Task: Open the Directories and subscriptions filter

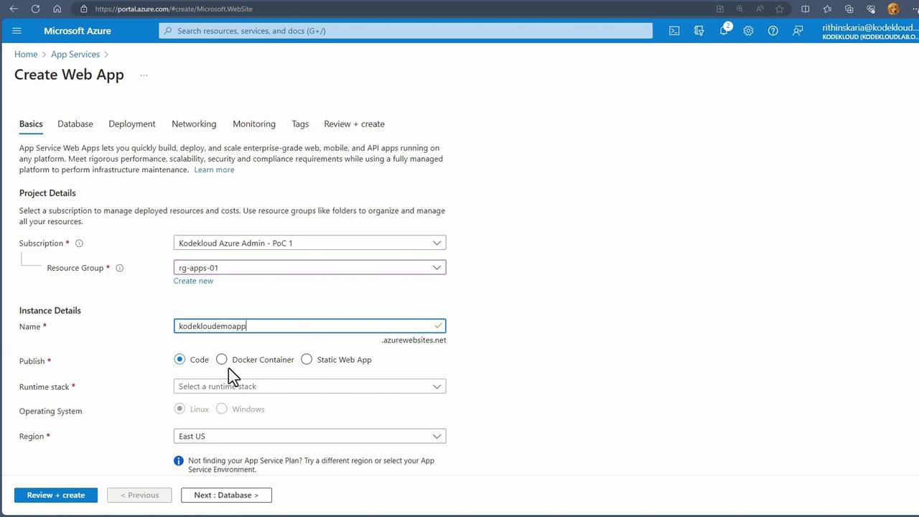Action: pos(699,31)
